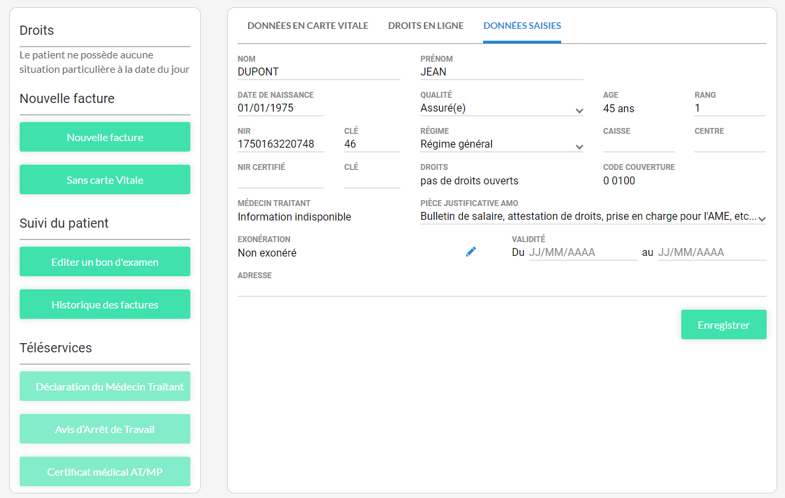Click the pencil edit icon beside Exonération
Viewport: 785px width, 498px height.
(471, 252)
